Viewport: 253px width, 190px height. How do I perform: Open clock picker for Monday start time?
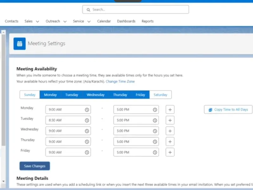87,110
